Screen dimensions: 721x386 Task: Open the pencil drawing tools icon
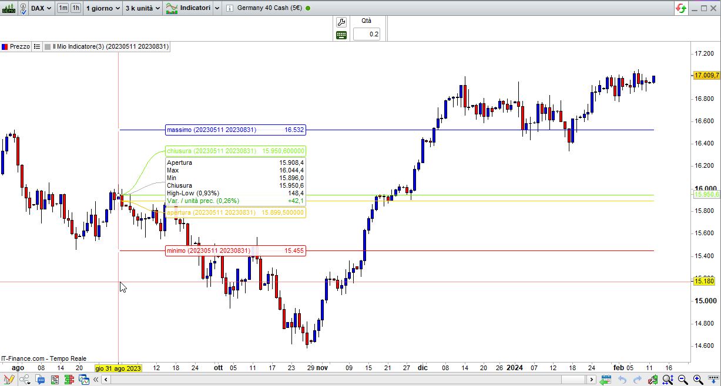9,380
